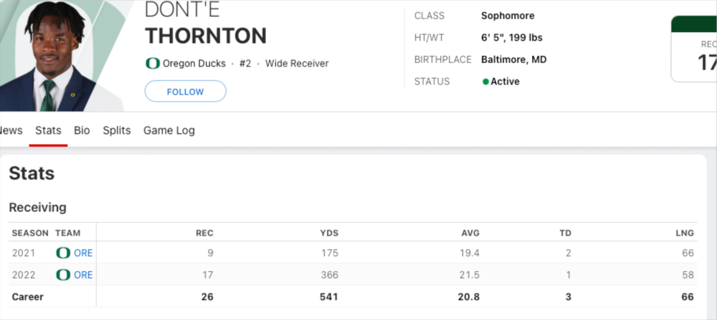Click the green Active status dot

coord(485,82)
